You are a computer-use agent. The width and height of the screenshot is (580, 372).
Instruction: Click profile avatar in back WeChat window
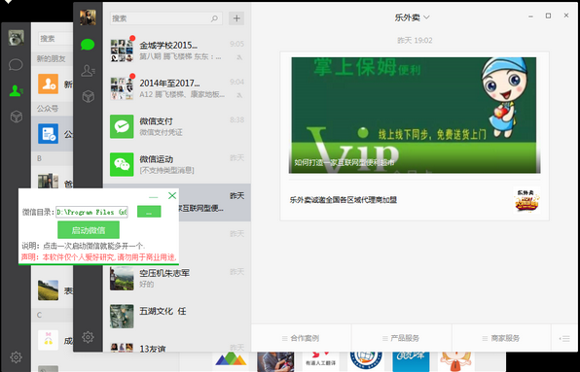click(x=16, y=38)
